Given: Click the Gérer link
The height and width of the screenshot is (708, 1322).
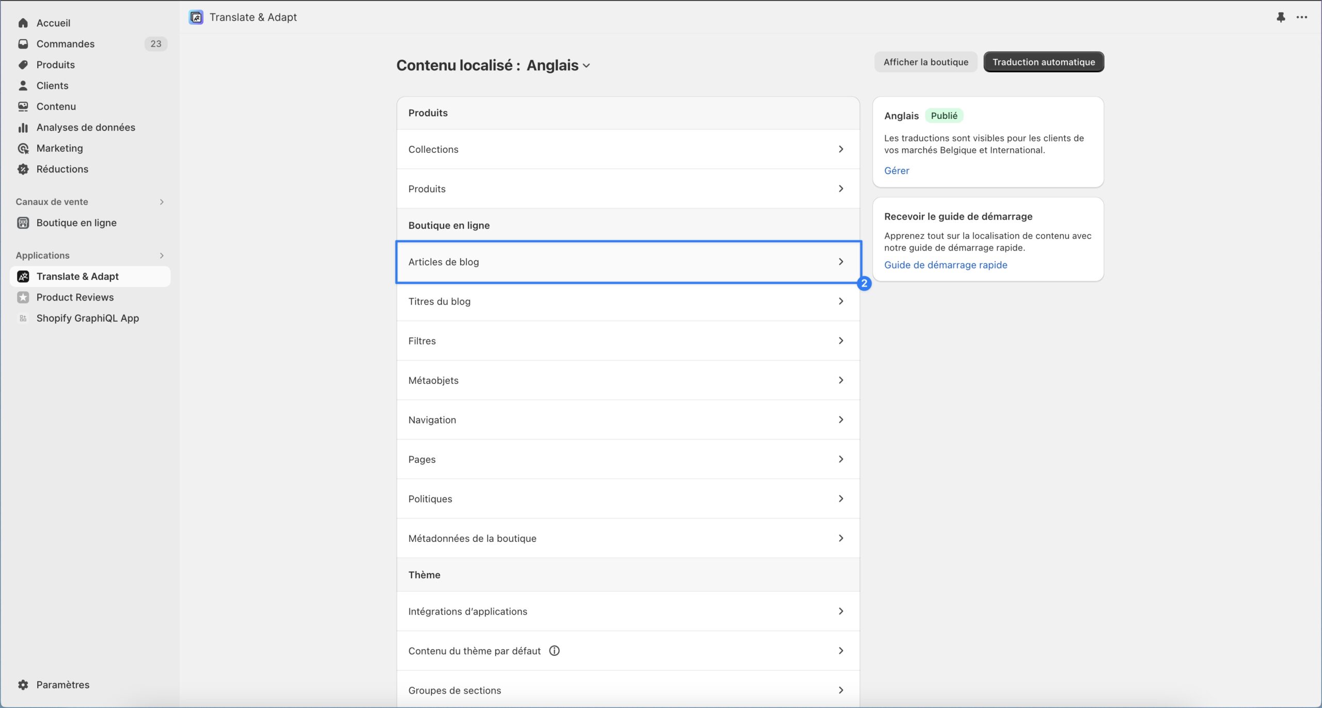Looking at the screenshot, I should [x=896, y=170].
